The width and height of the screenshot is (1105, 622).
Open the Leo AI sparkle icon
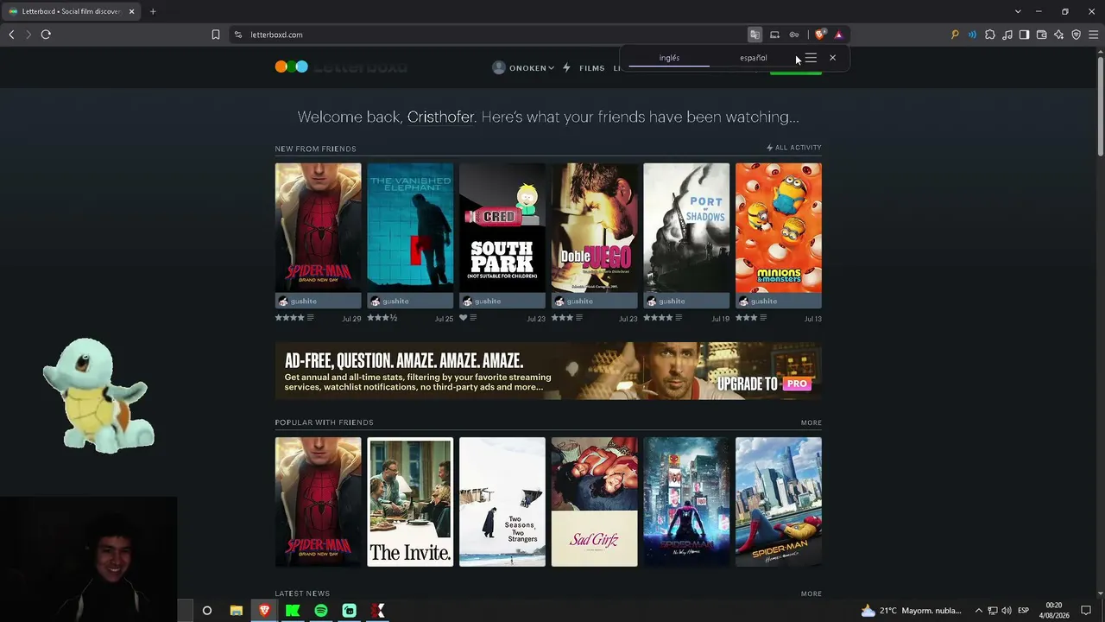pos(1059,35)
